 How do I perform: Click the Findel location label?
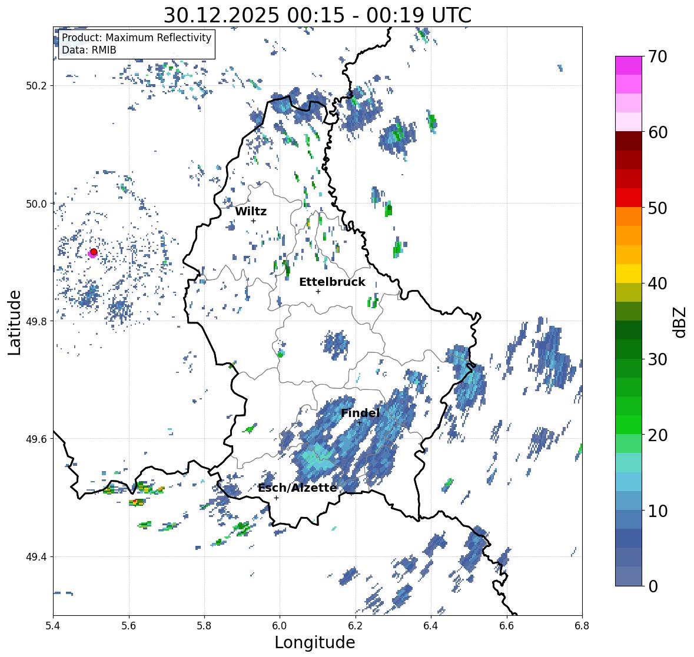coord(360,413)
